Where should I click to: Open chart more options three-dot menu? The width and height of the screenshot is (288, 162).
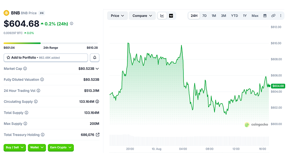(280, 16)
